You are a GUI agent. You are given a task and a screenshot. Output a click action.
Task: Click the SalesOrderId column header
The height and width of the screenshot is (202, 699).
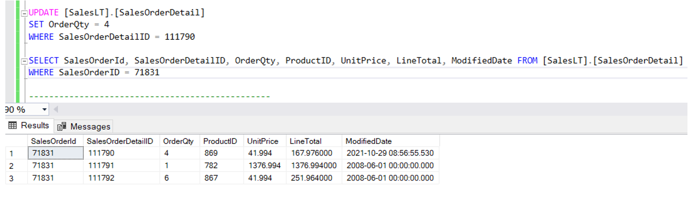coord(54,141)
